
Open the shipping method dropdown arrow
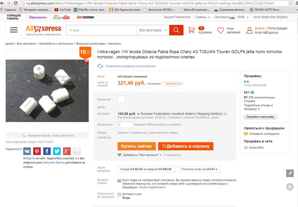click(225, 114)
